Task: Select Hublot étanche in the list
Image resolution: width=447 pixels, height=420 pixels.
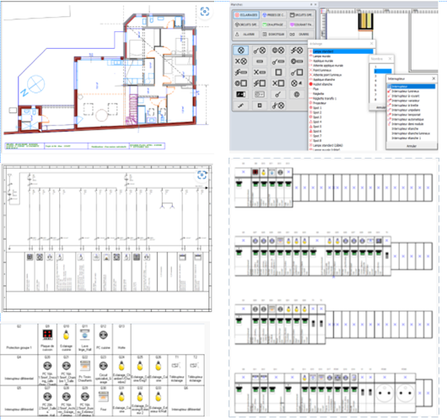Action: [x=322, y=84]
